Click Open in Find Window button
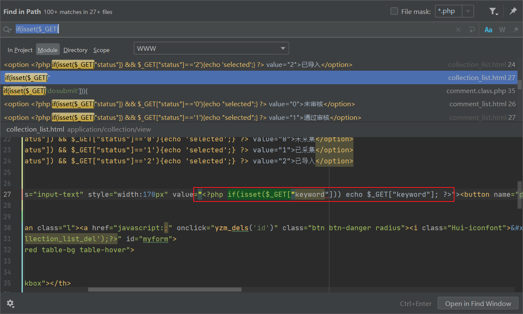The image size is (523, 314). (478, 303)
